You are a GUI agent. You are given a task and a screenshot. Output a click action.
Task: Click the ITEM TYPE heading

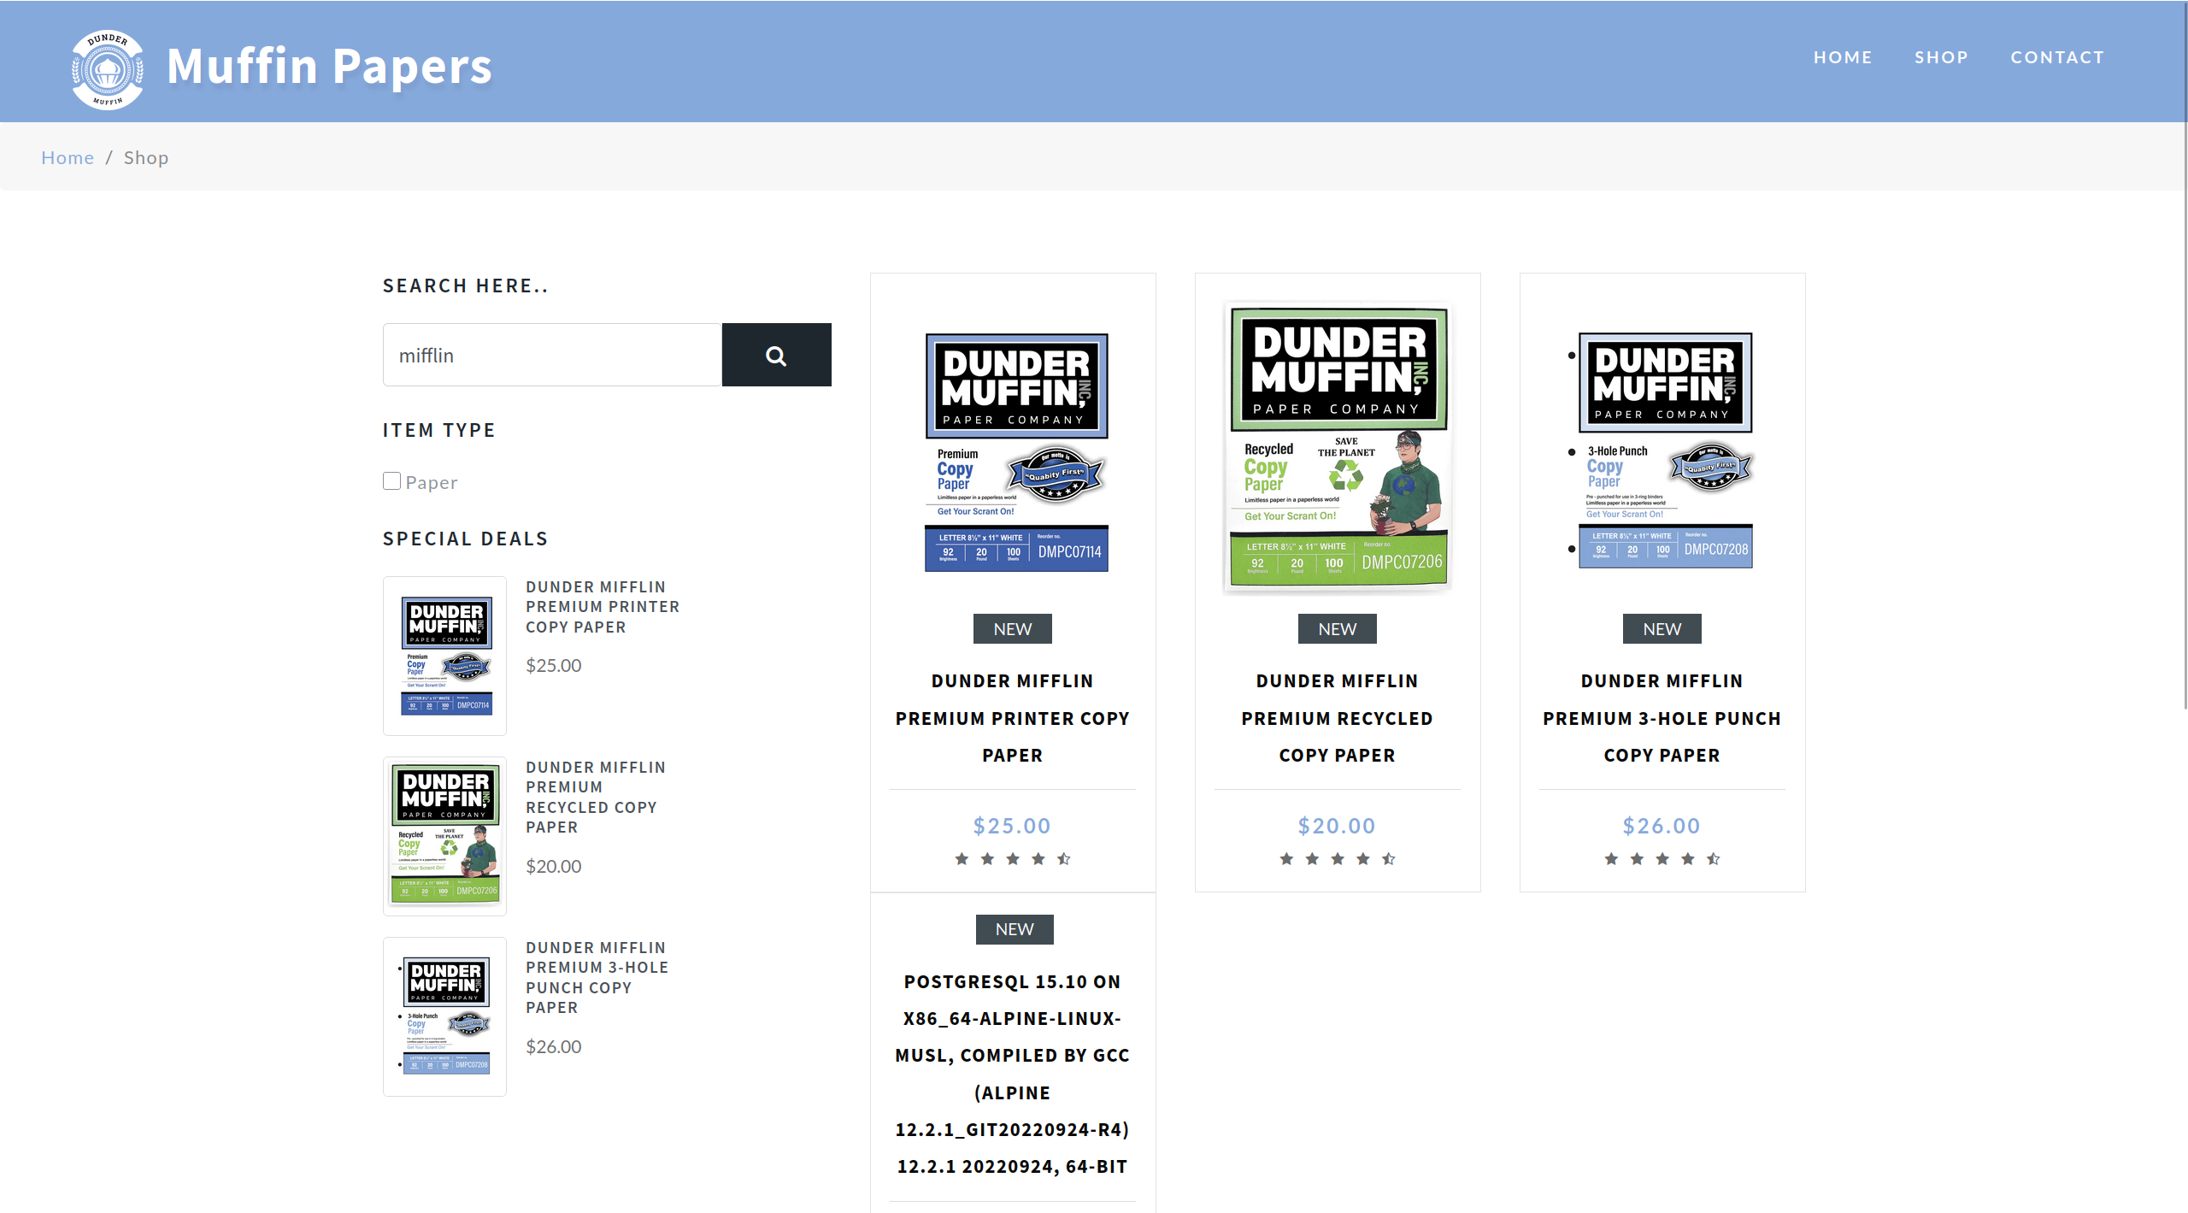pos(439,430)
